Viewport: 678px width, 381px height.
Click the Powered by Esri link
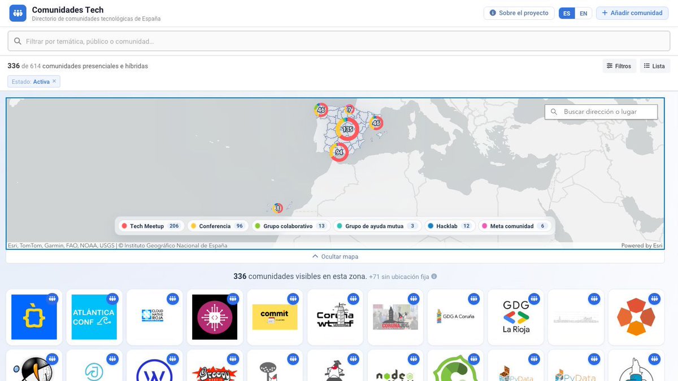[x=642, y=246]
